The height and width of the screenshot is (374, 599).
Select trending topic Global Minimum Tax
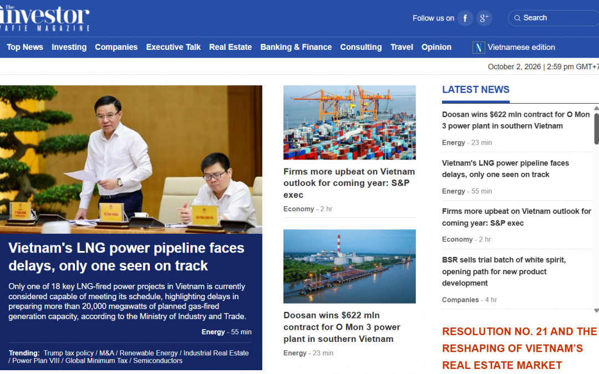coord(97,361)
